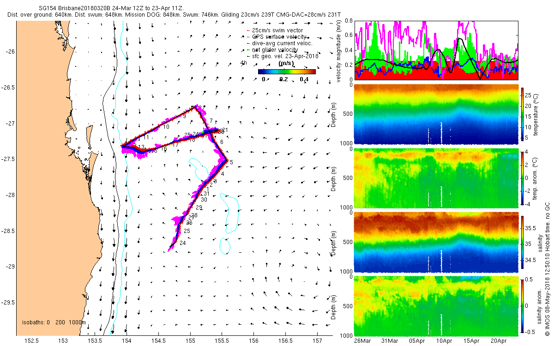
Task: Select the '25cm/s swim vector' legend entry
Action: pos(274,30)
